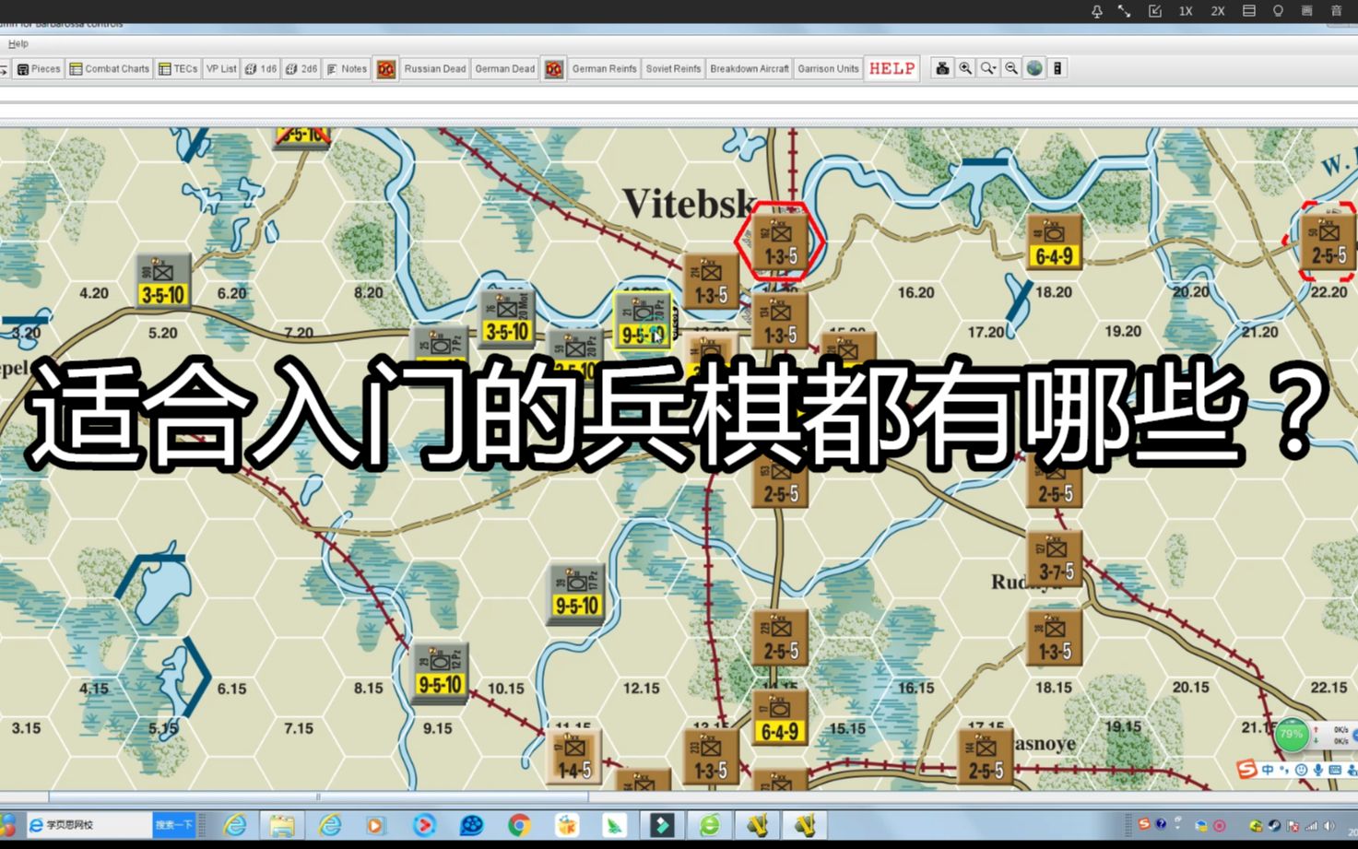
Task: Click the edit note icon in top bar
Action: click(1155, 11)
